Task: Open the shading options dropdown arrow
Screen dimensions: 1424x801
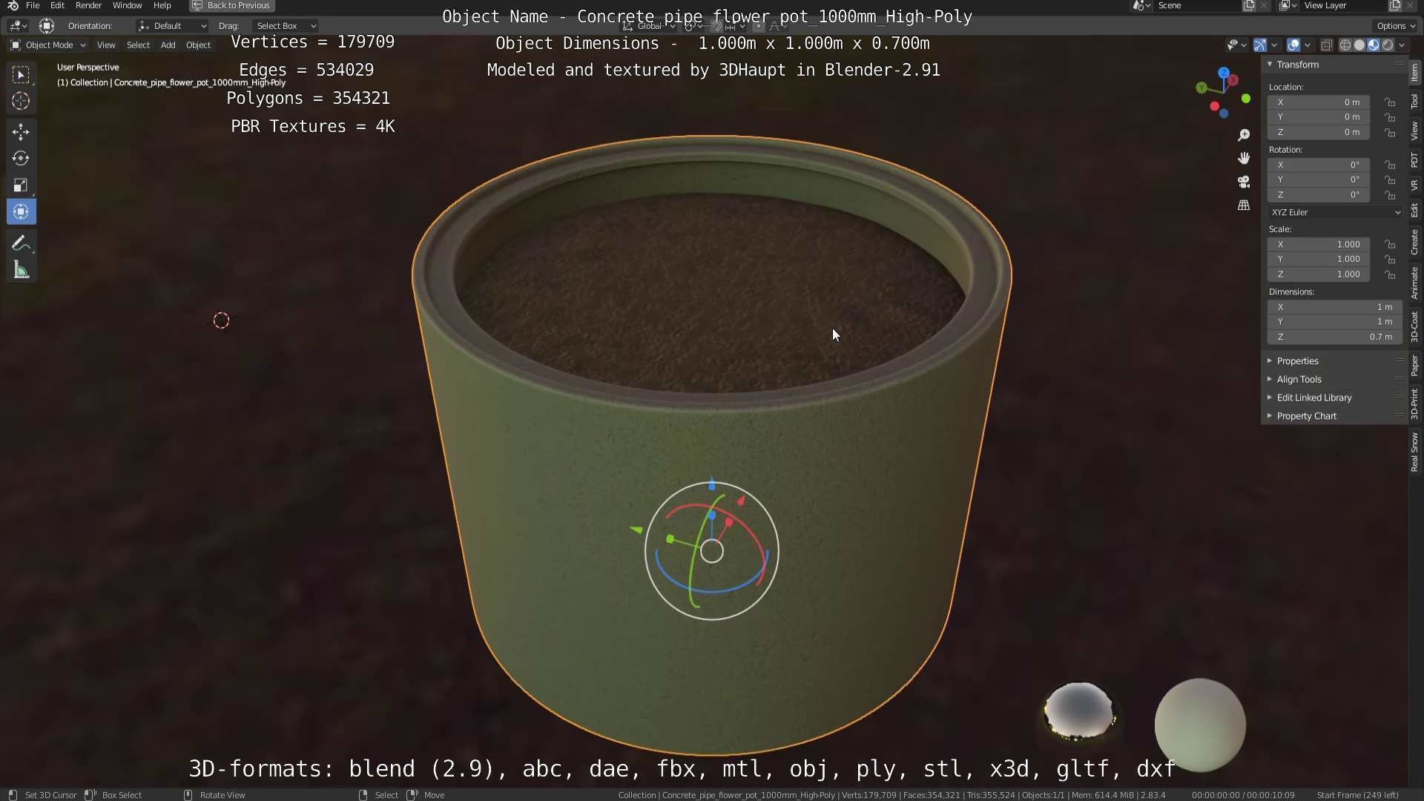Action: tap(1402, 45)
